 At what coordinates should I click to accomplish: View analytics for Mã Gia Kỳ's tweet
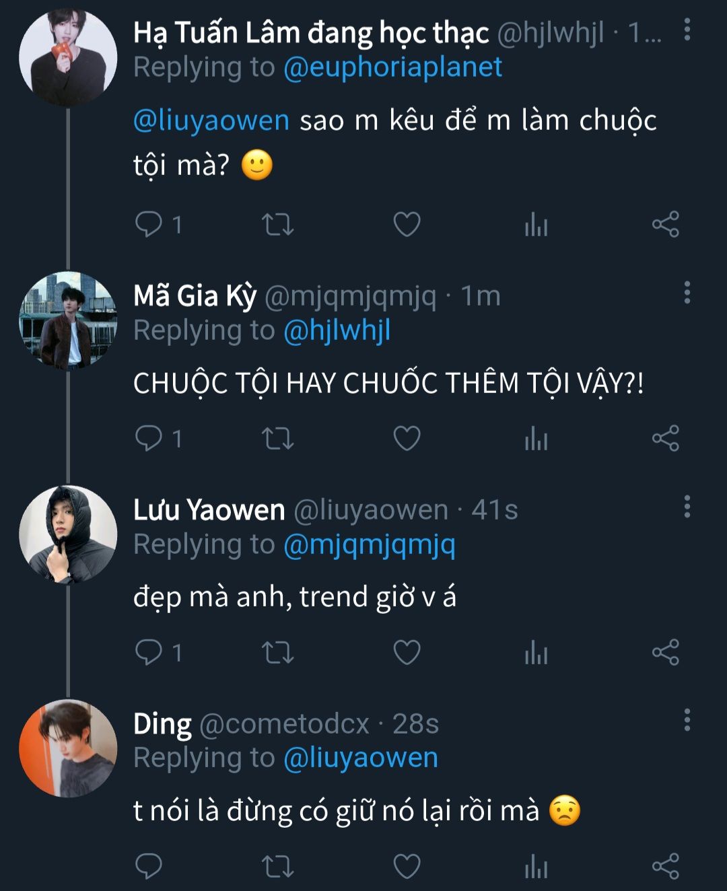tap(536, 438)
